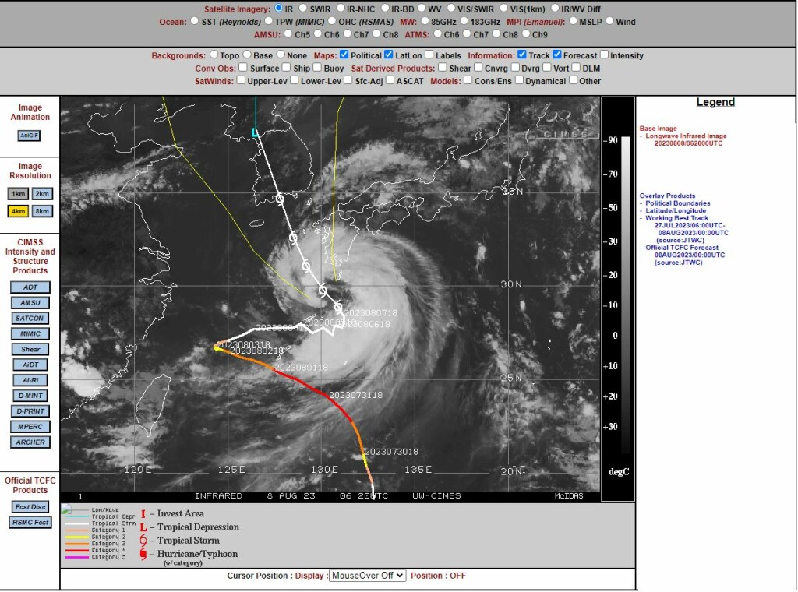Select the Topo background radio button
Screen dimensions: 798x592
point(214,55)
